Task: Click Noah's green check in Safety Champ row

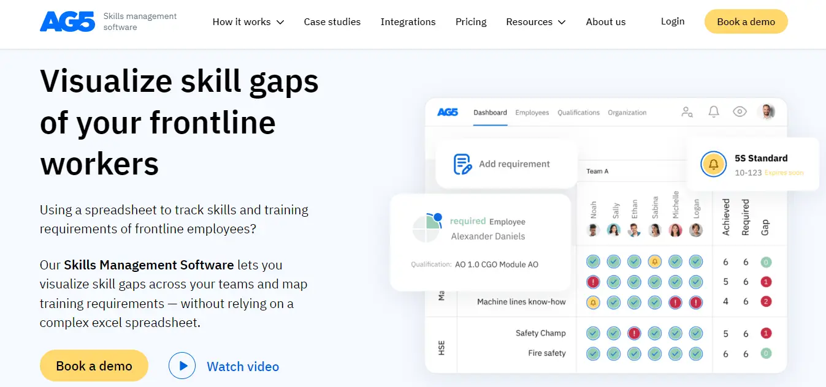Action: click(592, 333)
